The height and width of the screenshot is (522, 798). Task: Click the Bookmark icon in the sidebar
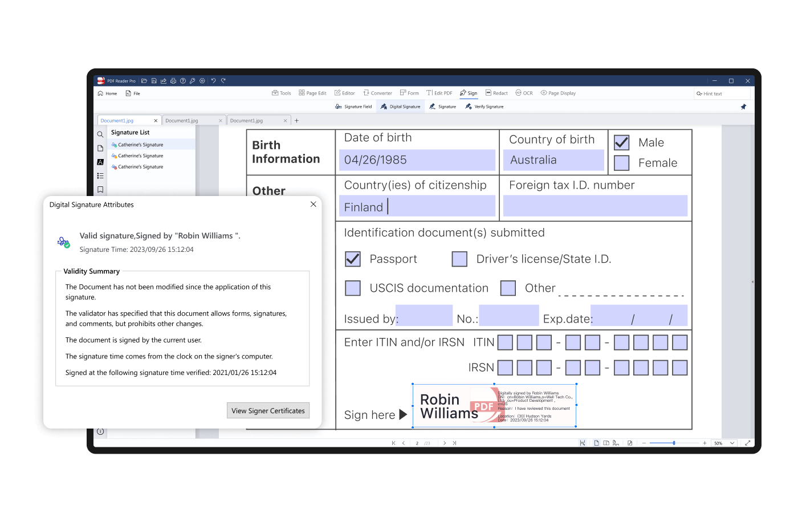pos(100,189)
